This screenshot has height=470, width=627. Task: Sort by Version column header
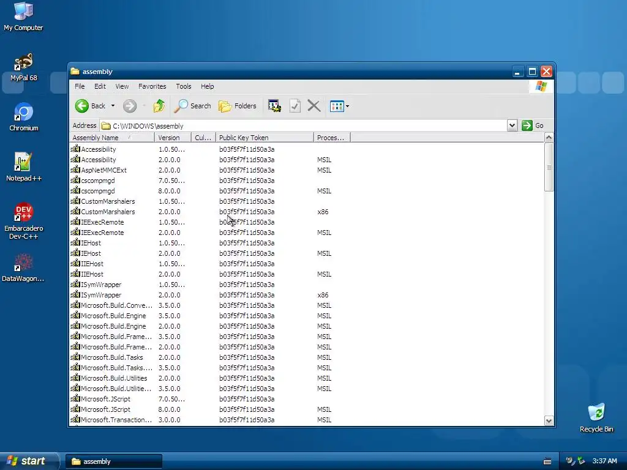point(173,138)
